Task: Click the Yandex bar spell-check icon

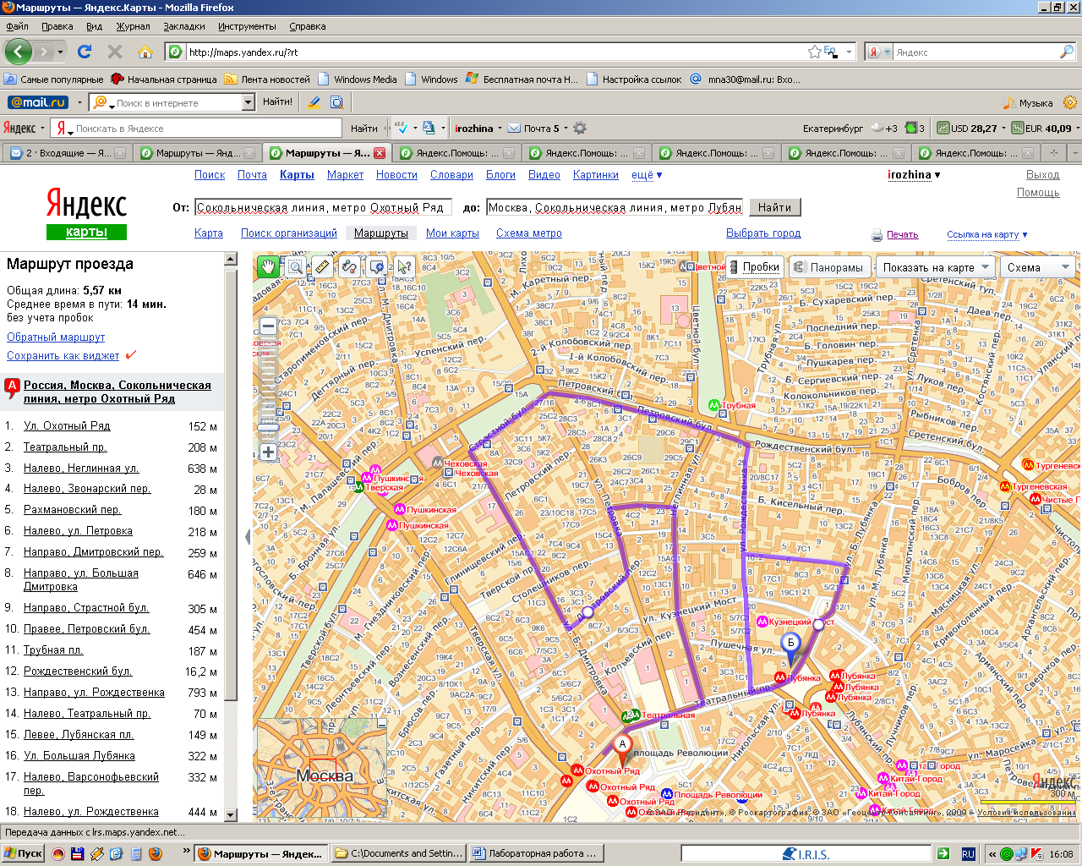Action: coord(402,128)
